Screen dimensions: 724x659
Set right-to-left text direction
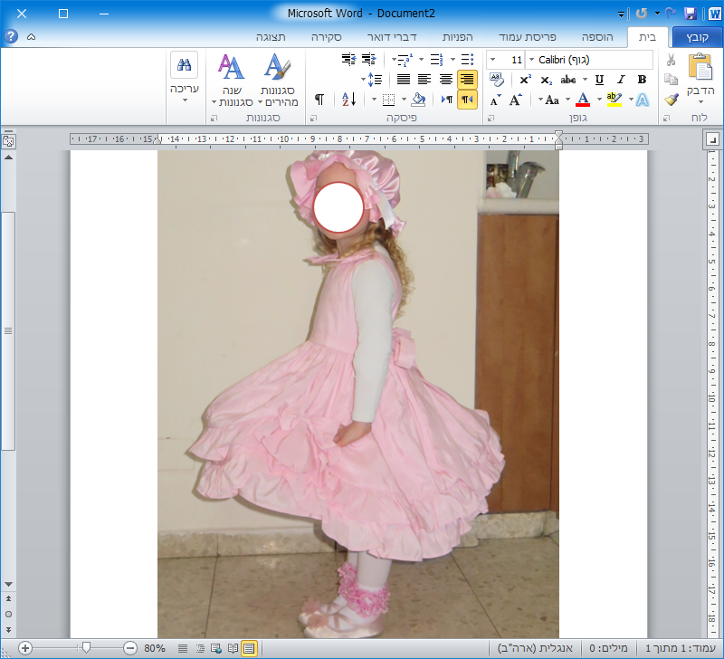pos(467,100)
